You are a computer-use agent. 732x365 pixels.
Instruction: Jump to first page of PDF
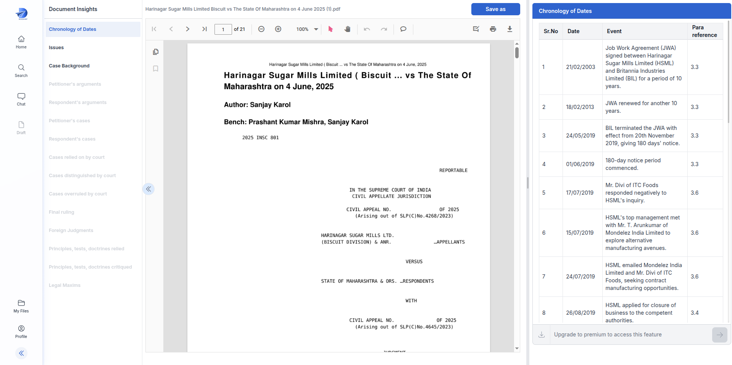[154, 29]
